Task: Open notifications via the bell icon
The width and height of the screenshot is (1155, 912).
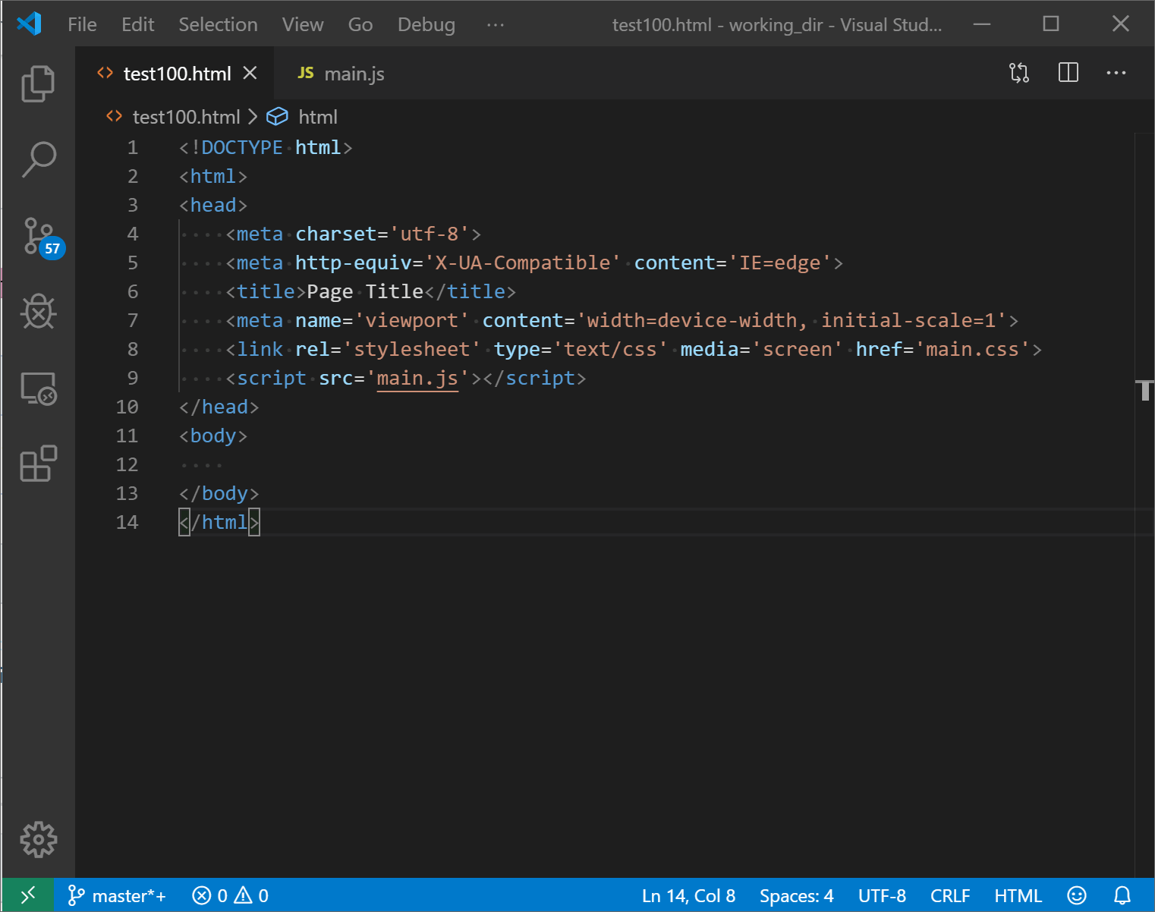Action: click(1122, 895)
